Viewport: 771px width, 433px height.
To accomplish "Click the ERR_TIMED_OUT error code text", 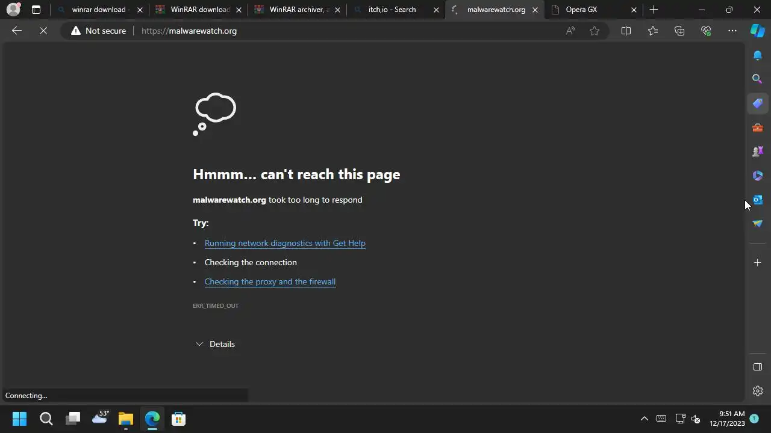I will [216, 306].
